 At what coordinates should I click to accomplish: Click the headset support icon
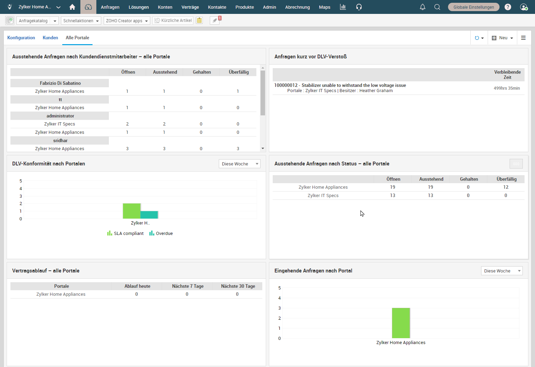[359, 7]
